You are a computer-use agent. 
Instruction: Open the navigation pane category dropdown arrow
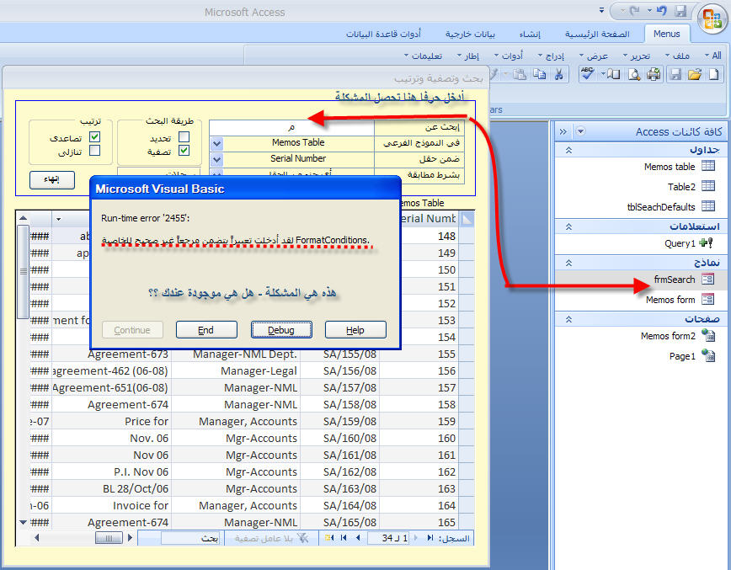coord(580,131)
